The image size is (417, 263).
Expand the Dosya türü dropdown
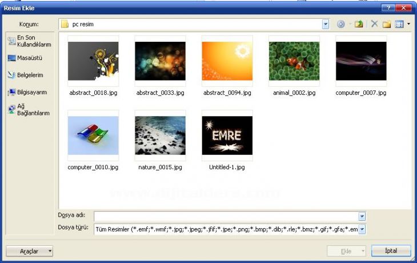click(x=362, y=229)
